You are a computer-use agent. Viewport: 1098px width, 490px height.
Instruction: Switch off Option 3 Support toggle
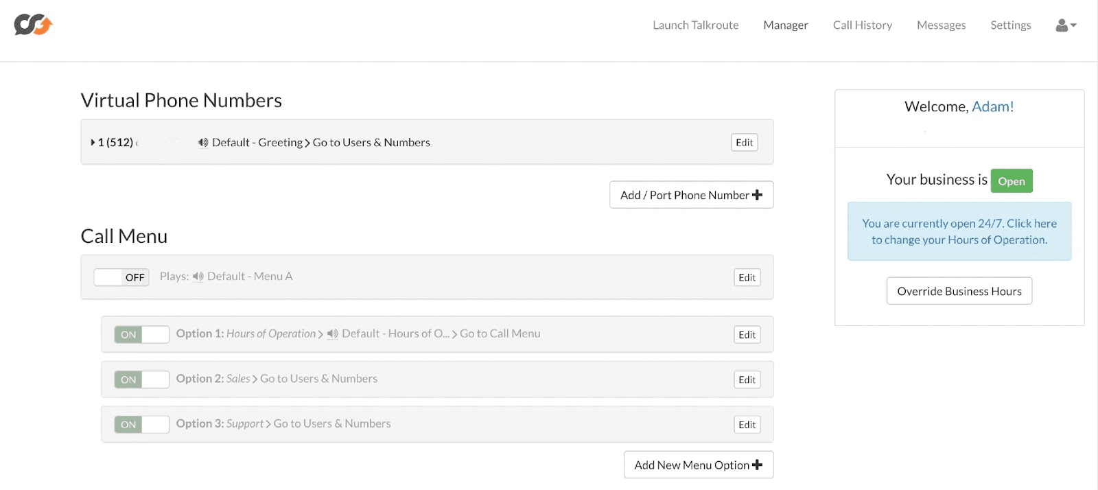(142, 425)
